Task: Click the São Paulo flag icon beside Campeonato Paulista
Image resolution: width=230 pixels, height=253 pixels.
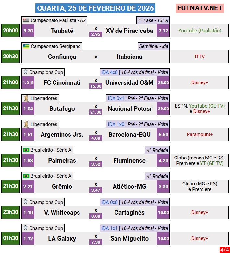Action: (x=26, y=20)
